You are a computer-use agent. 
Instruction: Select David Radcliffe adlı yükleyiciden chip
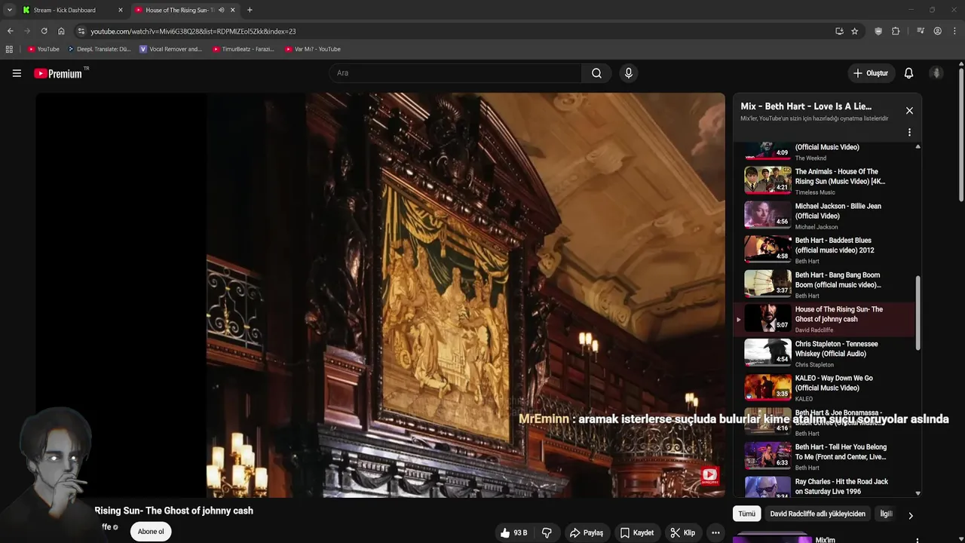(817, 514)
